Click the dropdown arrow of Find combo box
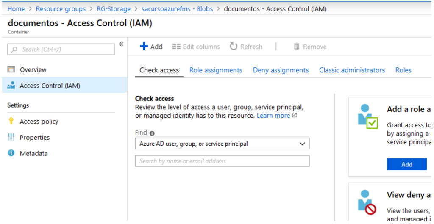The width and height of the screenshot is (434, 224). pos(302,144)
